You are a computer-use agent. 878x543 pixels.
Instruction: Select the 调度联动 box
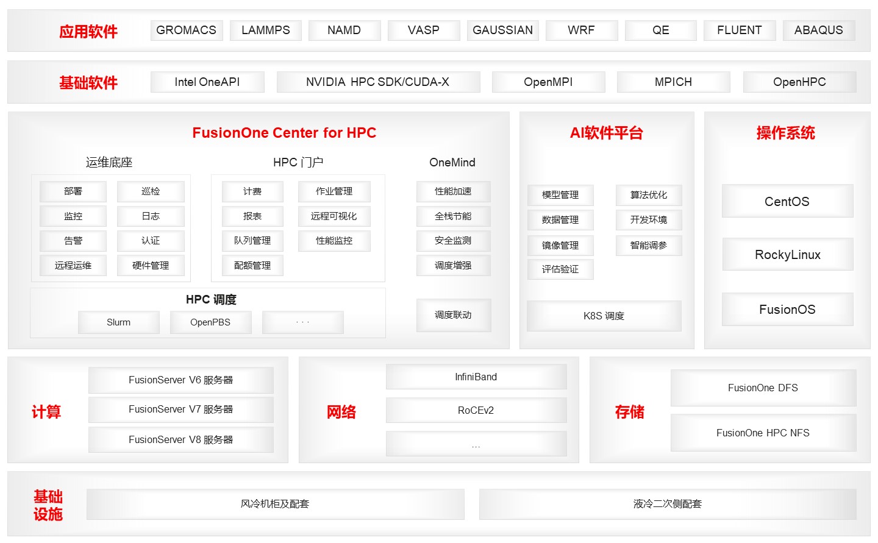453,315
